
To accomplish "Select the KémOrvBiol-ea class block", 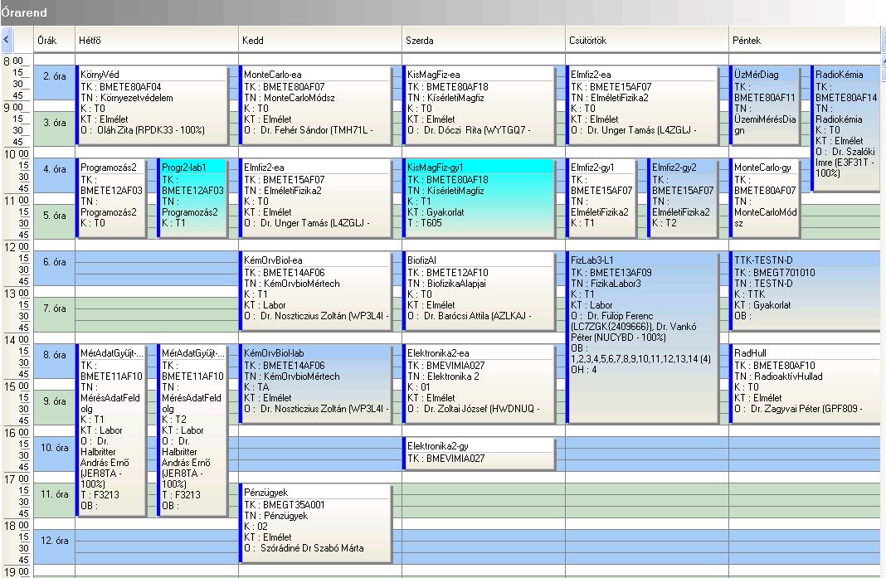I will [x=315, y=291].
